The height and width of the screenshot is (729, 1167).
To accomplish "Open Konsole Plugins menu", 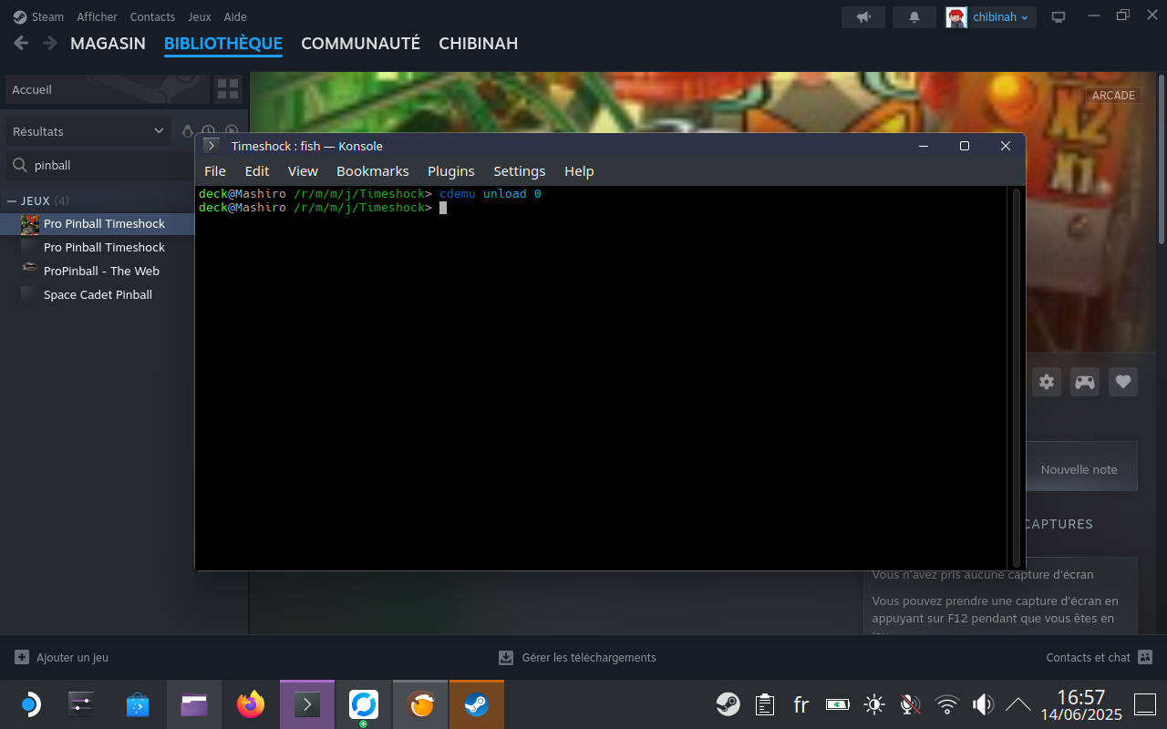I will [451, 170].
